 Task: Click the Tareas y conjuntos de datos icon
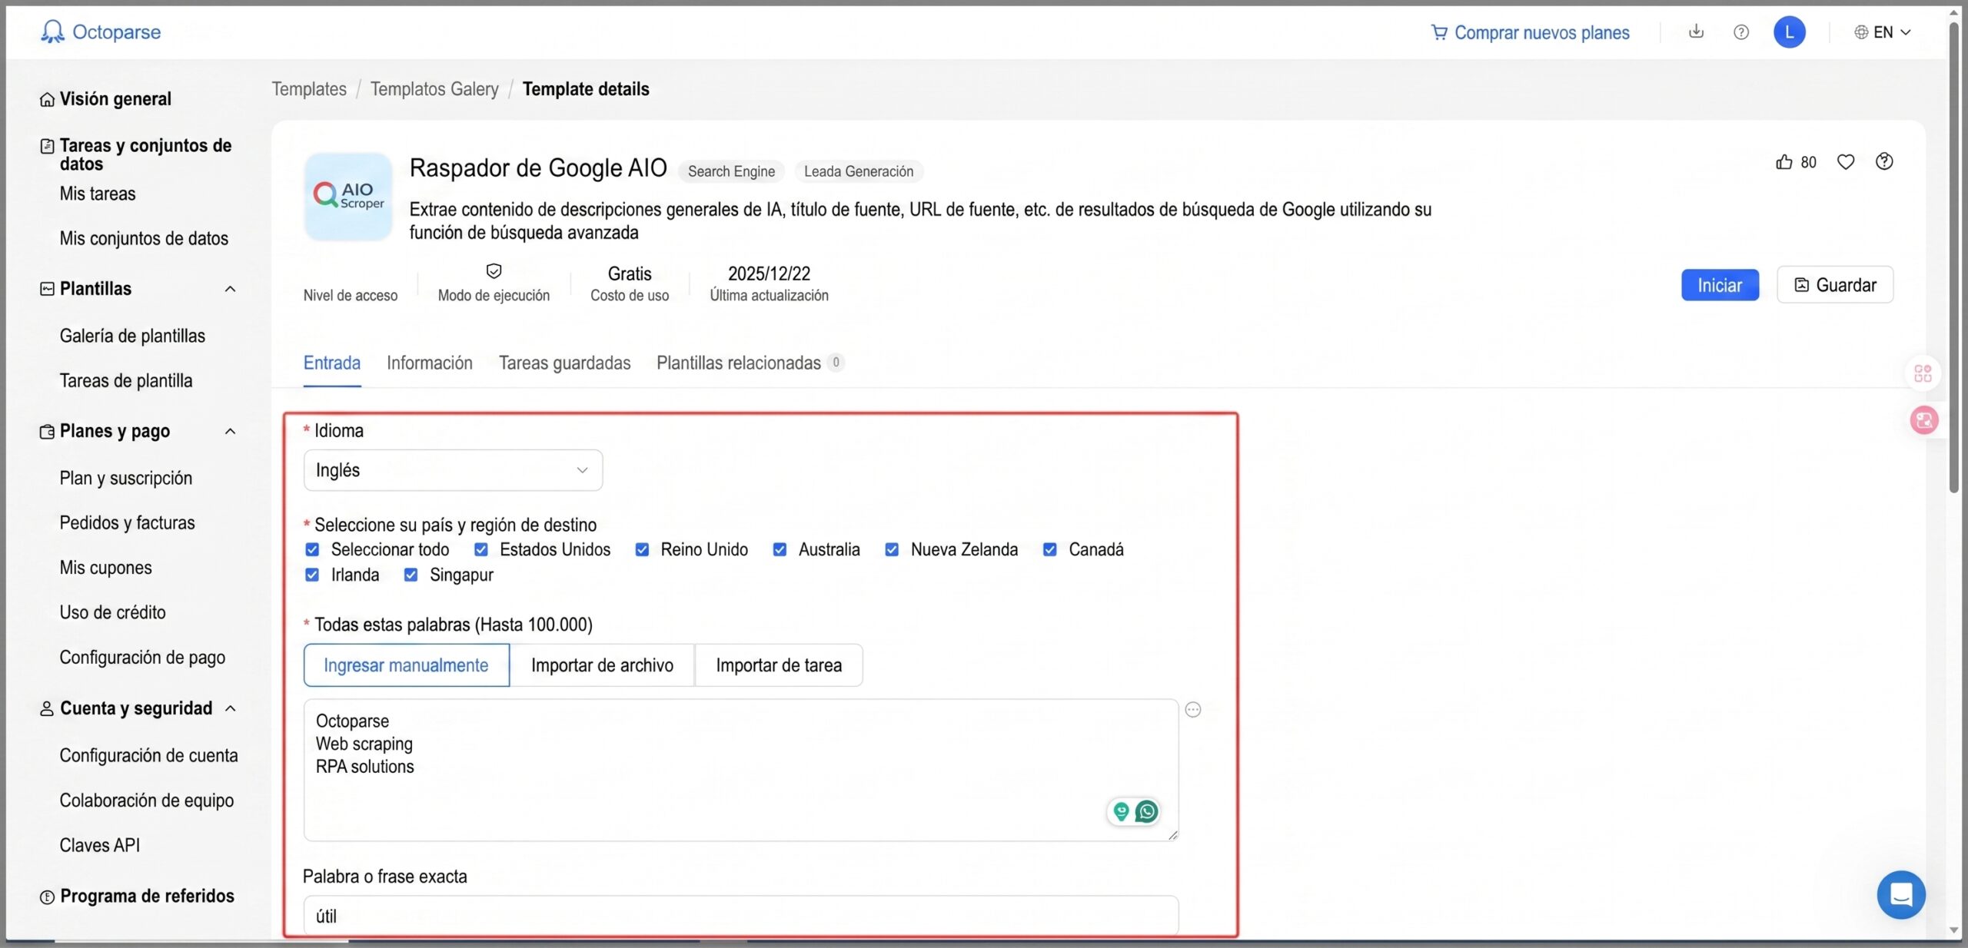tap(47, 146)
